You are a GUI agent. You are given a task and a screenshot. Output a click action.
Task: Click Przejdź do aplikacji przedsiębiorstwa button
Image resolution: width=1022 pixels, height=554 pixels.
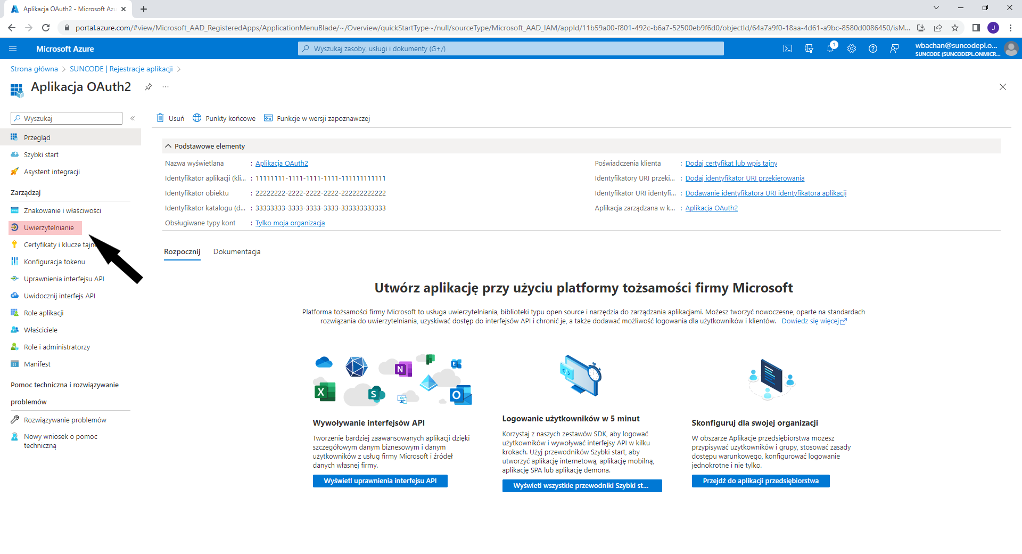pyautogui.click(x=761, y=480)
